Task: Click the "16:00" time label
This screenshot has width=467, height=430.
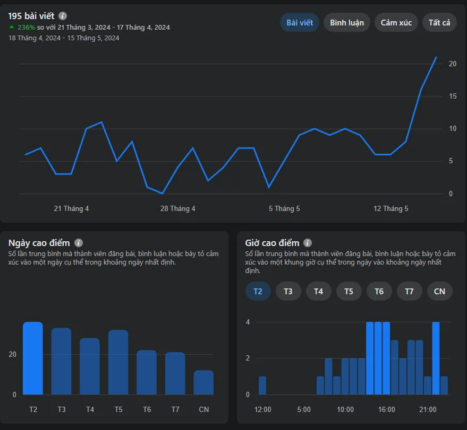Action: tap(387, 409)
